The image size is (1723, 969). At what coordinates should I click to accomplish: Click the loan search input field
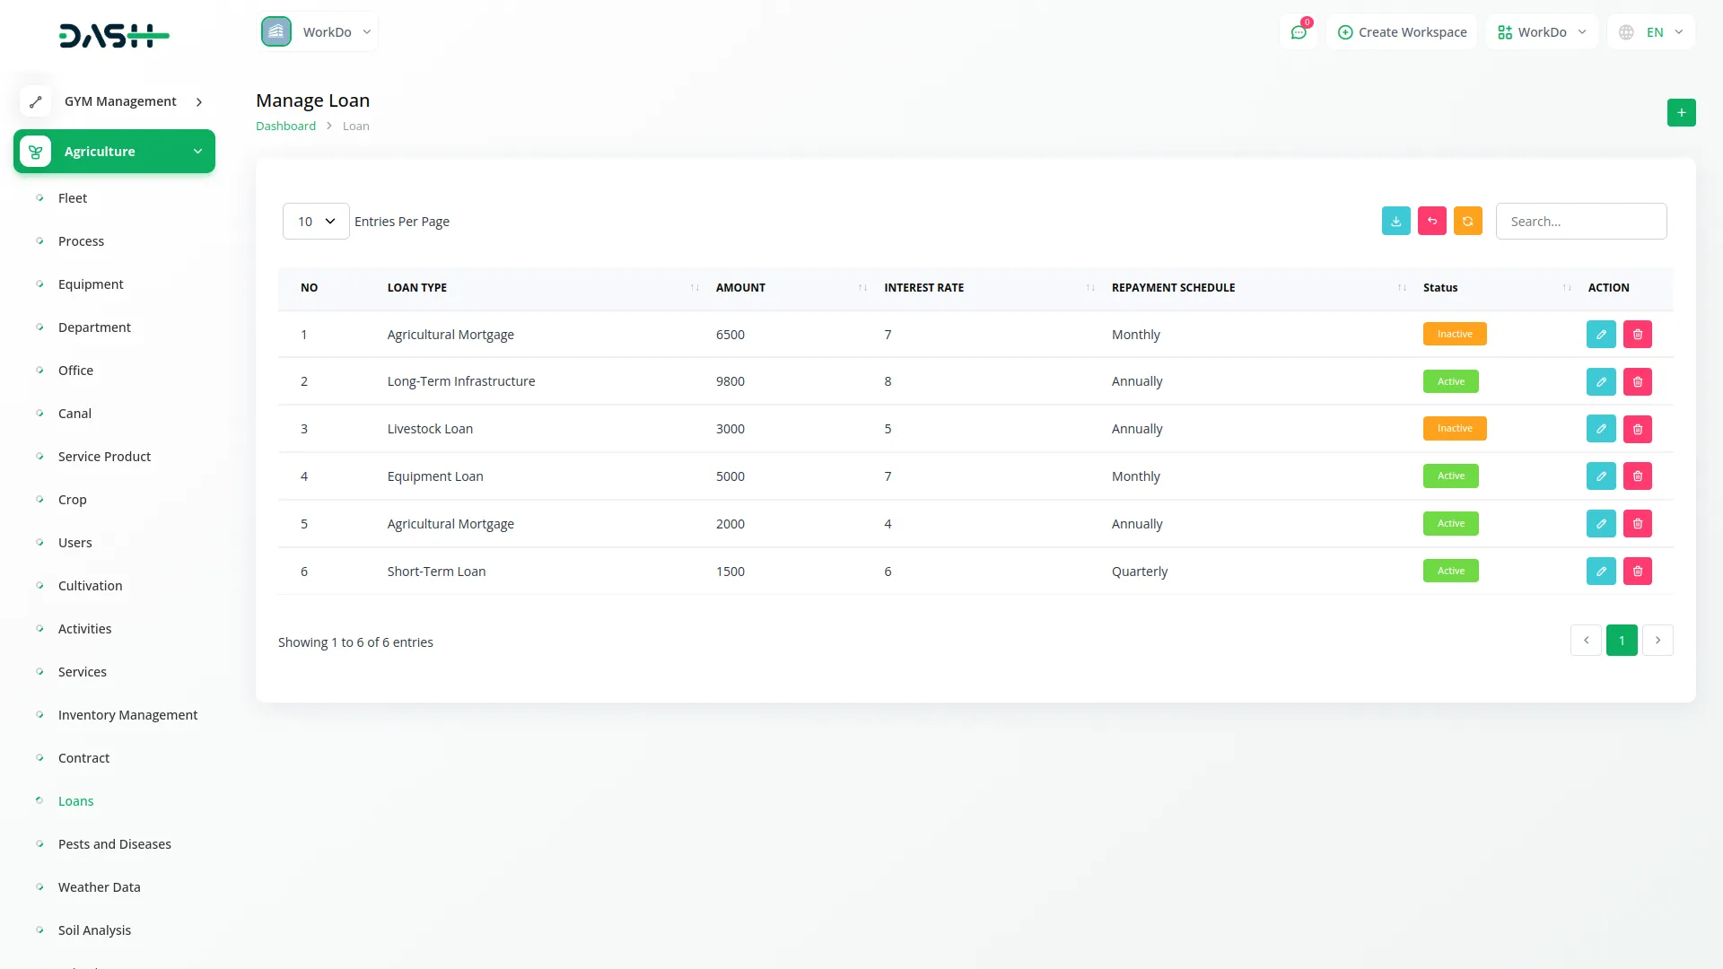click(x=1580, y=222)
